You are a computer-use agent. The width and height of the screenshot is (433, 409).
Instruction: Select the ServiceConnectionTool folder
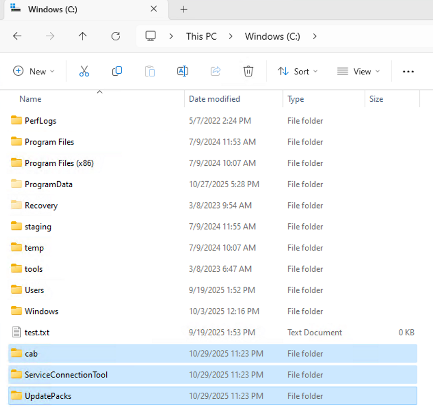[66, 375]
